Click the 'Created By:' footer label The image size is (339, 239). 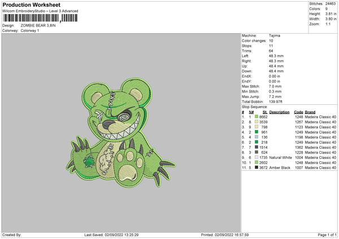12,234
